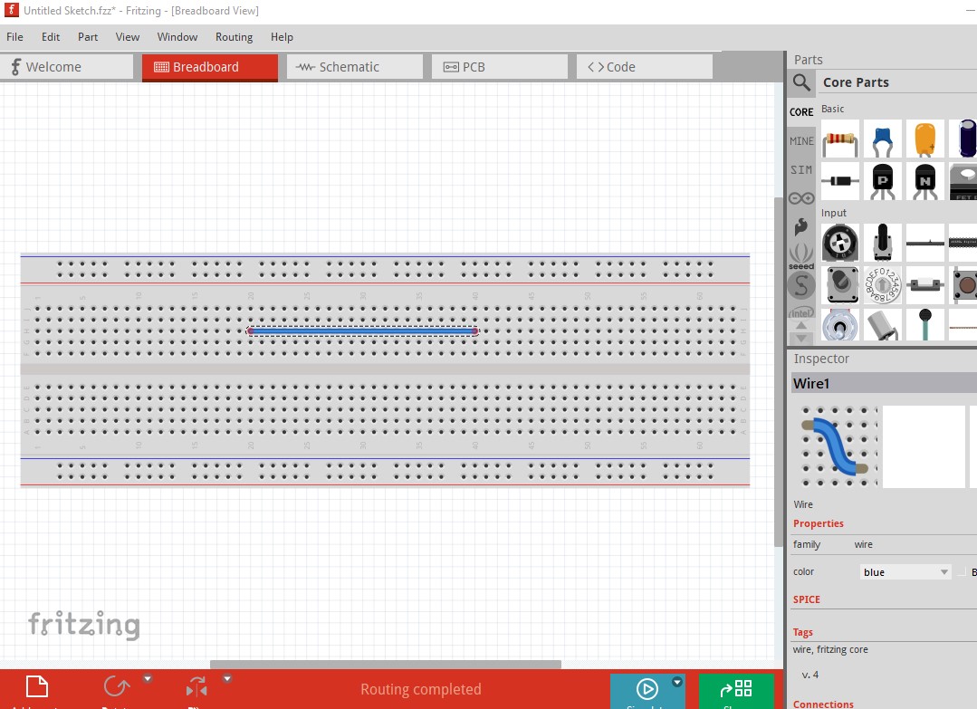Screen dimensions: 977x709
Task: Select the pushbutton part in Input
Action: 966,284
